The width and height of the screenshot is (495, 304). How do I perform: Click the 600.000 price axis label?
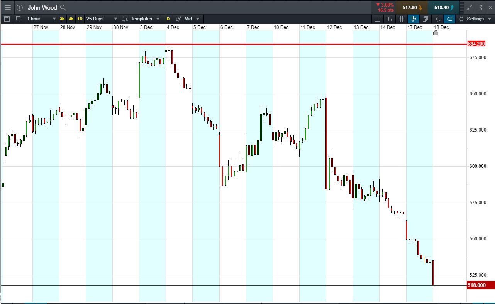tap(477, 166)
